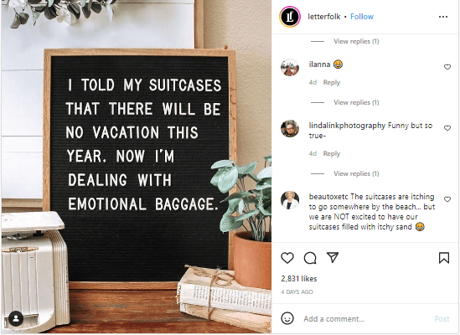Click the tagged people icon on photo
460x335 pixels.
(16, 318)
